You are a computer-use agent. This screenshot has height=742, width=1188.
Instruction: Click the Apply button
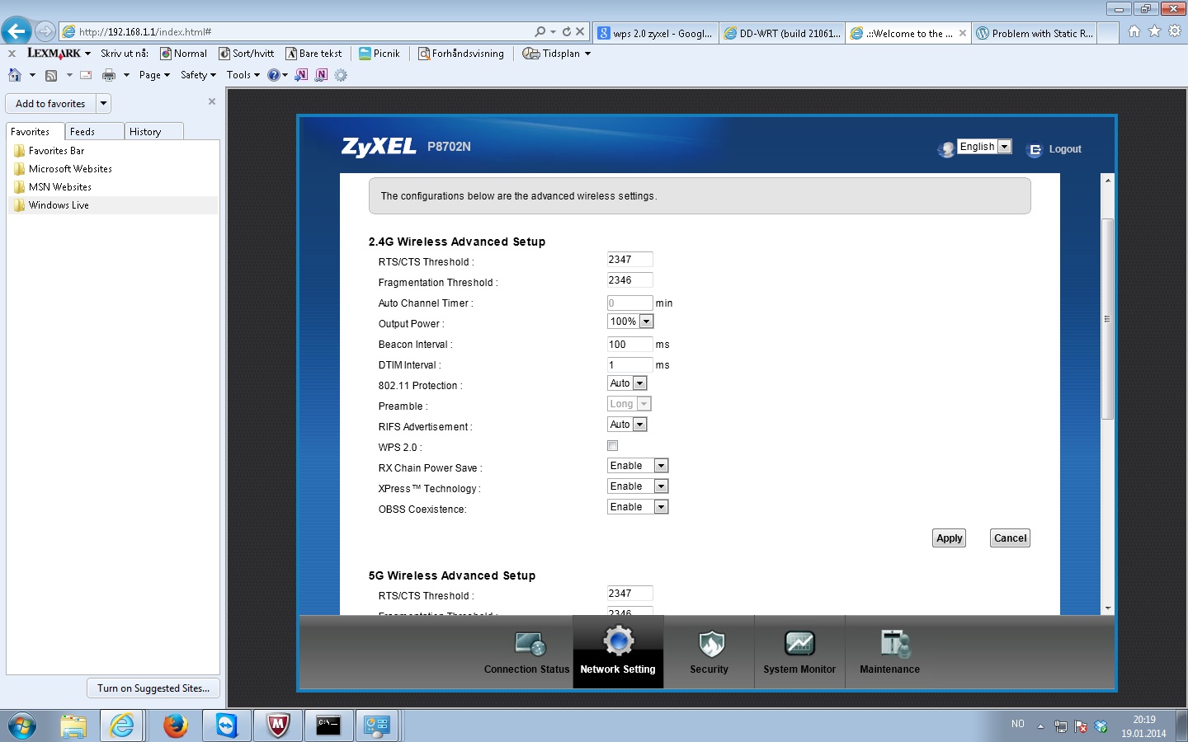coord(950,538)
